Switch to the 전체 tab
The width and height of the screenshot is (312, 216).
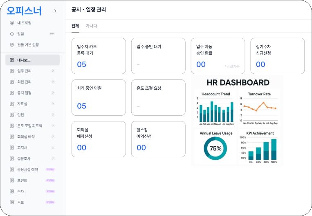point(75,26)
